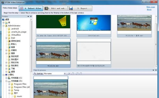Expand the 我的文档 folder node
Viewport: 159px width, 98px height.
tap(6, 63)
